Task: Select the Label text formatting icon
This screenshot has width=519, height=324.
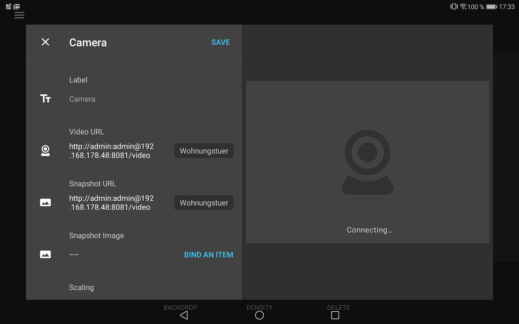Action: pyautogui.click(x=45, y=98)
